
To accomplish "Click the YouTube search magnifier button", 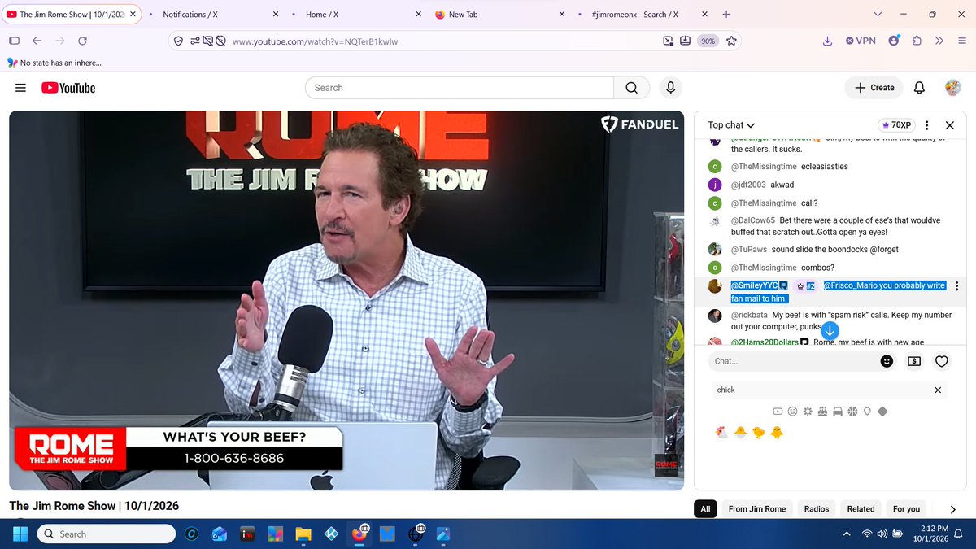I will pyautogui.click(x=632, y=88).
